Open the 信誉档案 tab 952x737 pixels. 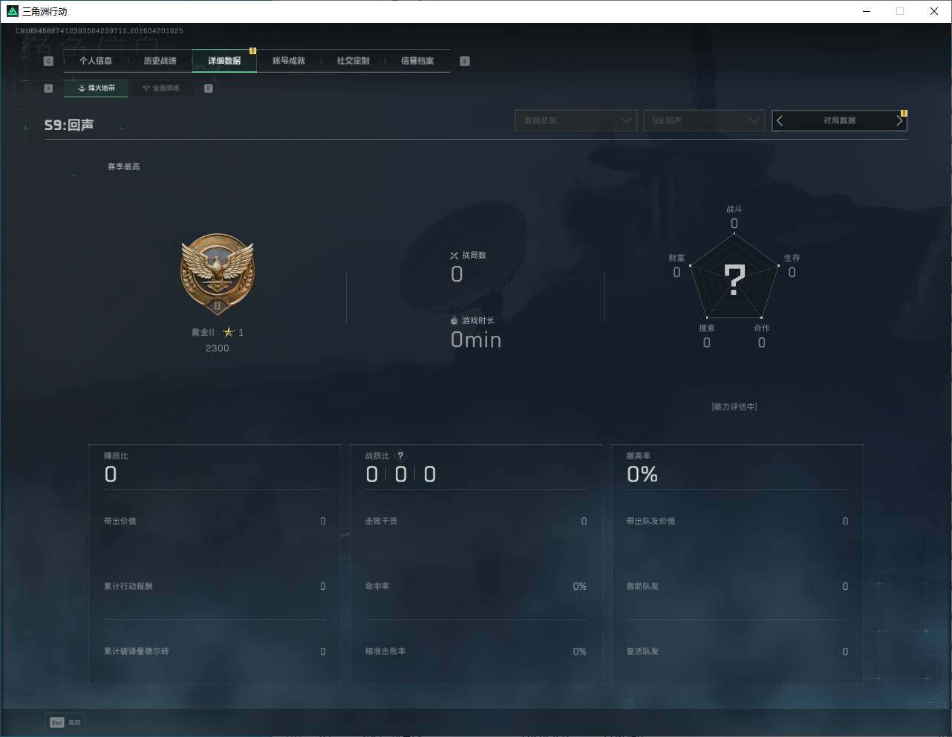417,61
